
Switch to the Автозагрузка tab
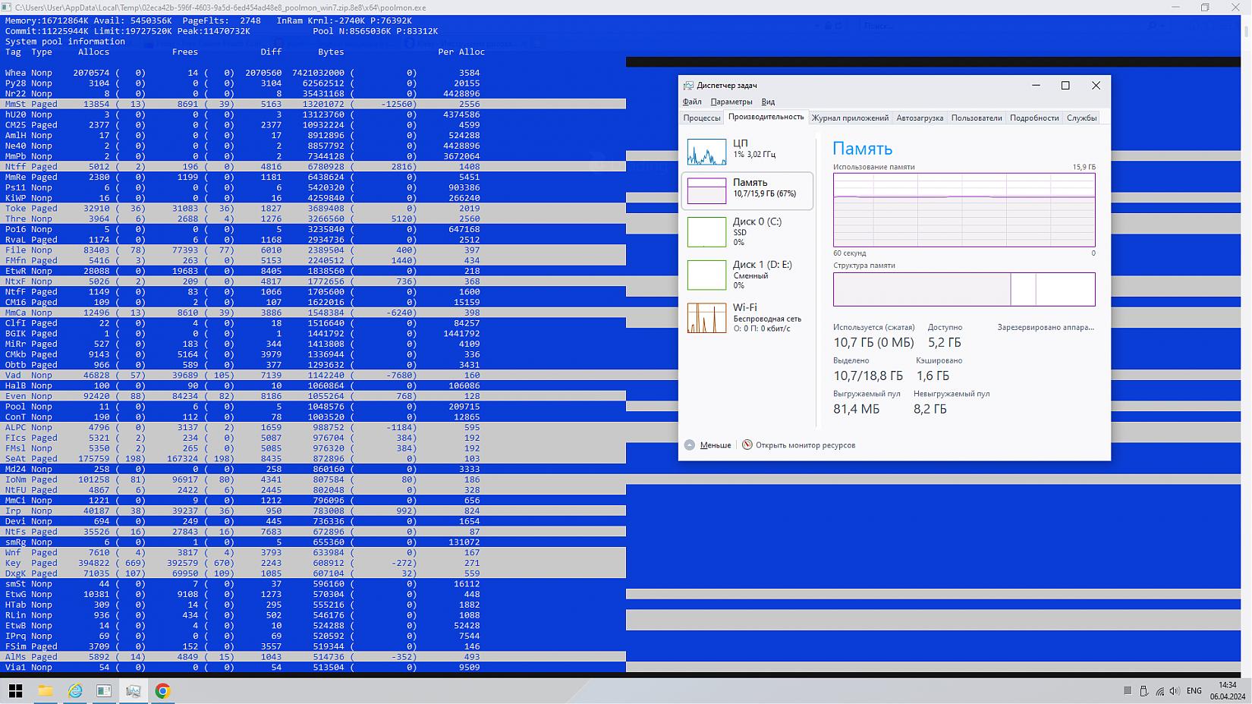[919, 118]
